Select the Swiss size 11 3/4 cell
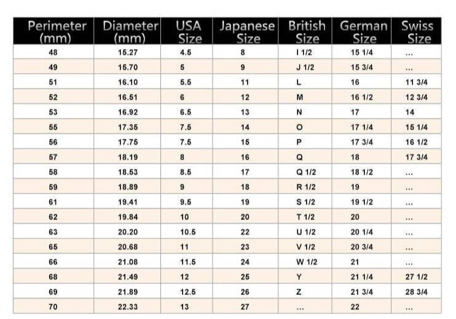This screenshot has height=319, width=456. (x=417, y=82)
